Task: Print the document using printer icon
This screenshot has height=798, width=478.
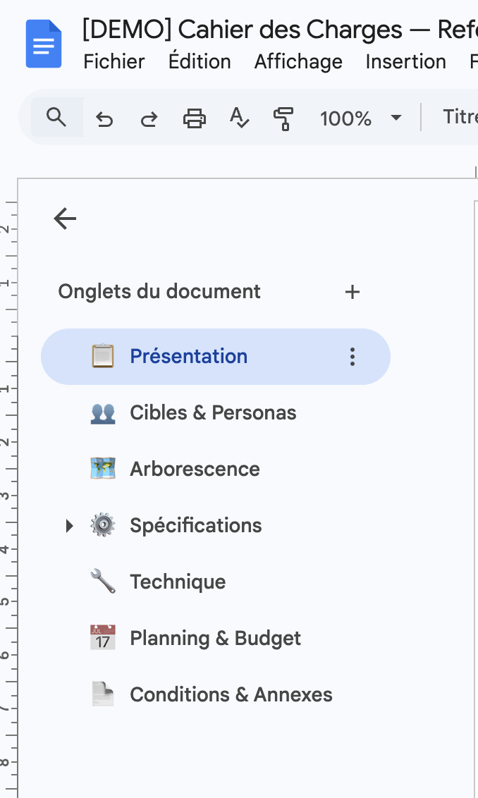Action: click(195, 118)
